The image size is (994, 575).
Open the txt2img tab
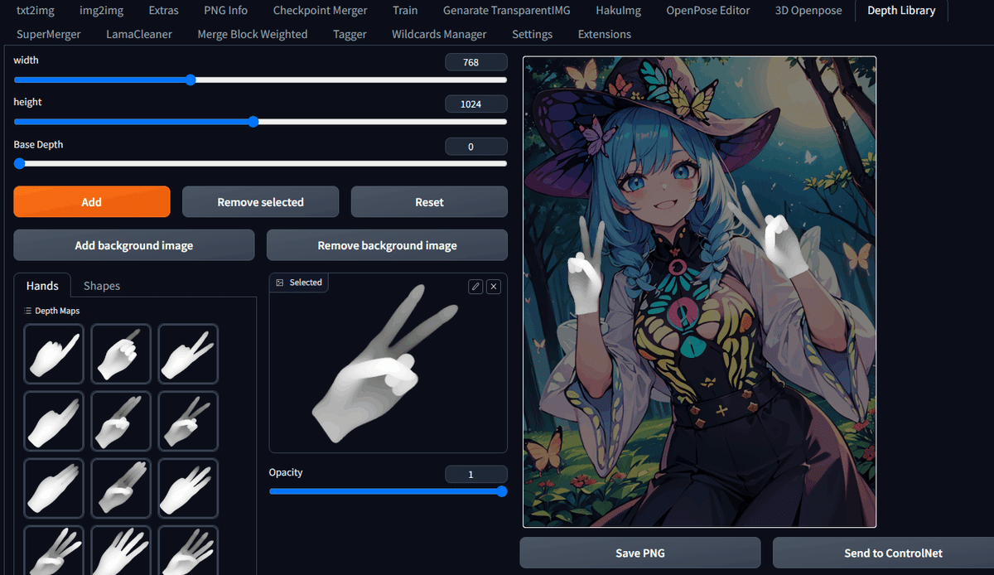click(36, 11)
